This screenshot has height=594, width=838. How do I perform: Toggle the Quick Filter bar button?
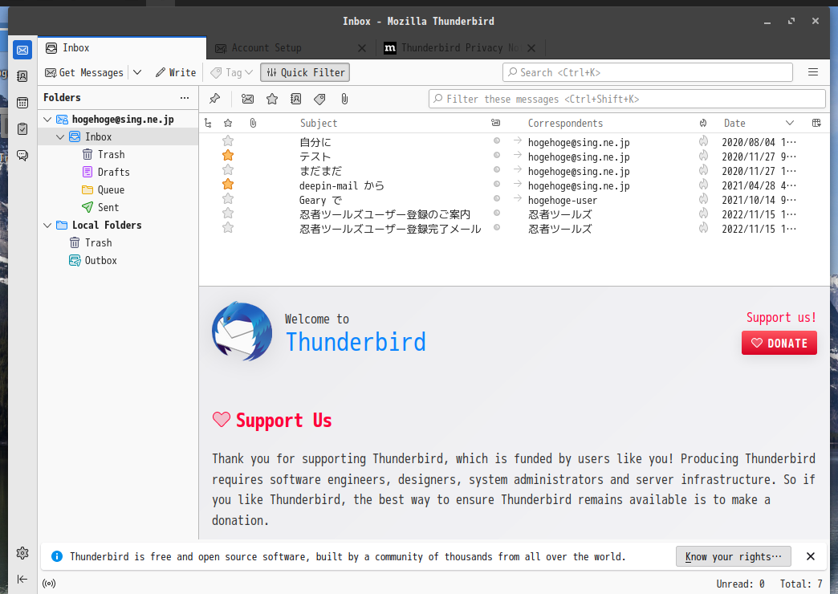coord(305,73)
